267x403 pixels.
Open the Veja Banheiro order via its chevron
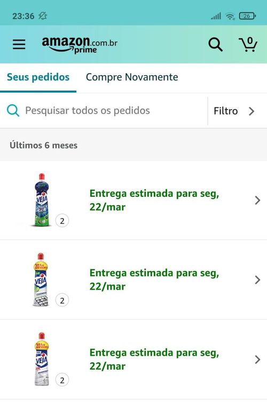pyautogui.click(x=257, y=359)
